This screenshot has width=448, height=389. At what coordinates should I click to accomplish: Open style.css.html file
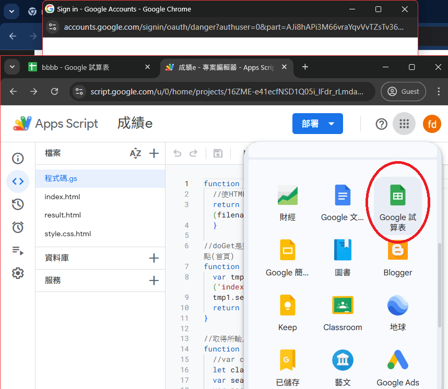(68, 234)
